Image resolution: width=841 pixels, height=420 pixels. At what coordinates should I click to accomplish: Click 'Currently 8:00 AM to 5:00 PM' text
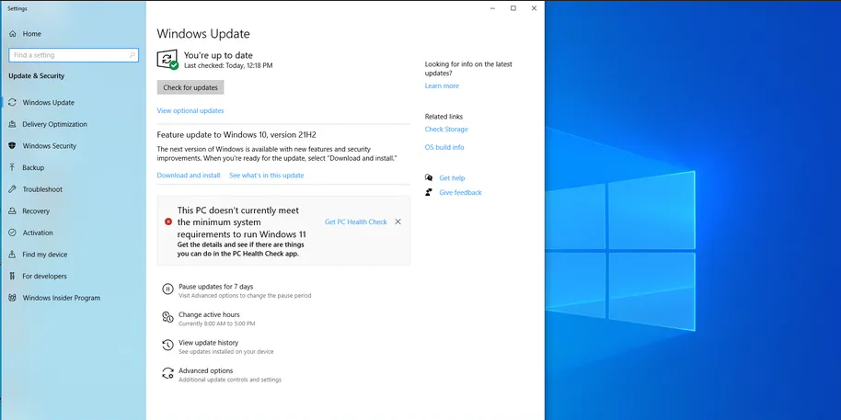coord(216,324)
